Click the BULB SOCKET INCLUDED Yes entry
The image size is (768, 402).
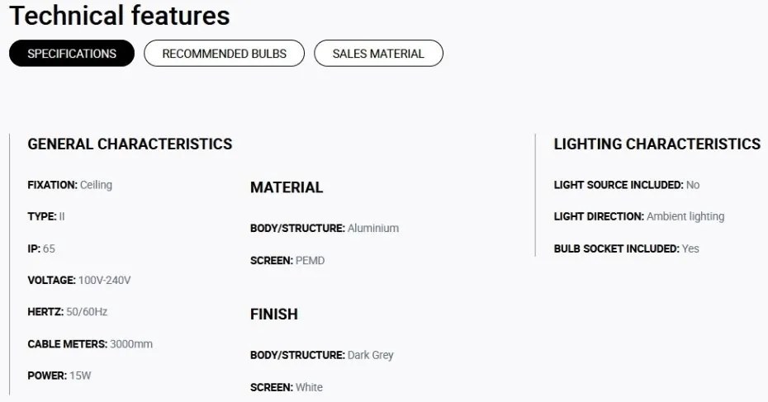tap(627, 248)
